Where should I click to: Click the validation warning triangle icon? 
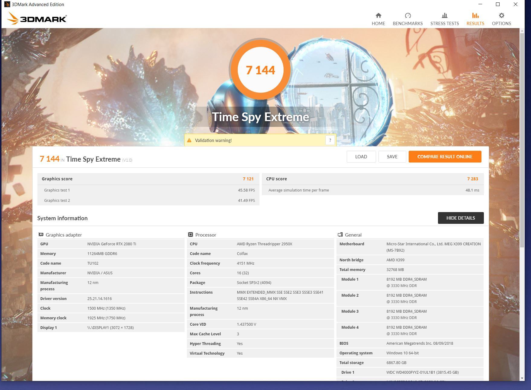point(189,140)
